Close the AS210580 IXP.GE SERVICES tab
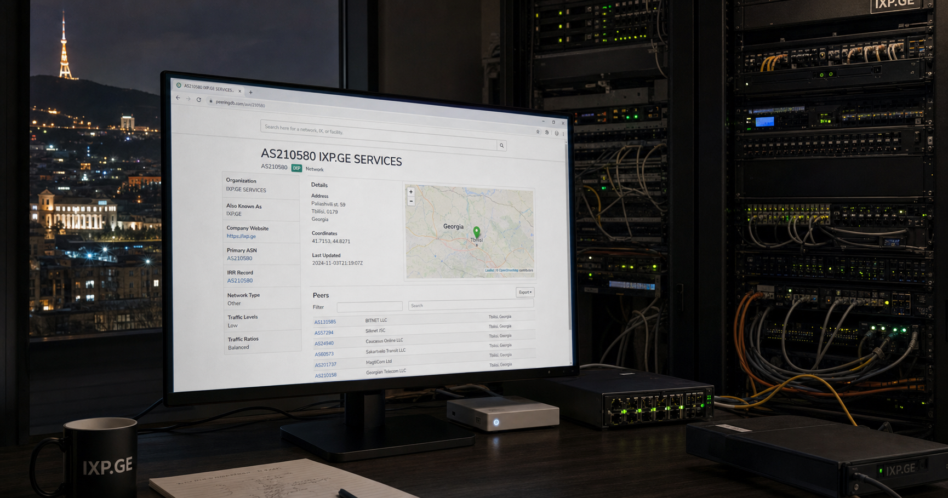The image size is (948, 498). (x=239, y=91)
